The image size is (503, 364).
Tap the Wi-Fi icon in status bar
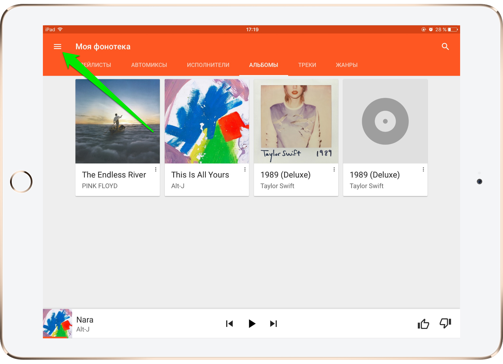coord(60,29)
